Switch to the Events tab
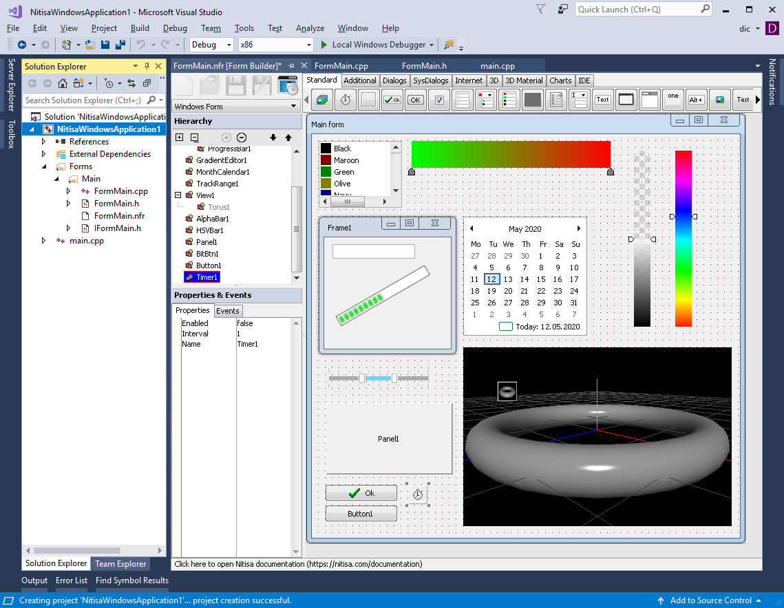This screenshot has width=784, height=608. pos(228,311)
